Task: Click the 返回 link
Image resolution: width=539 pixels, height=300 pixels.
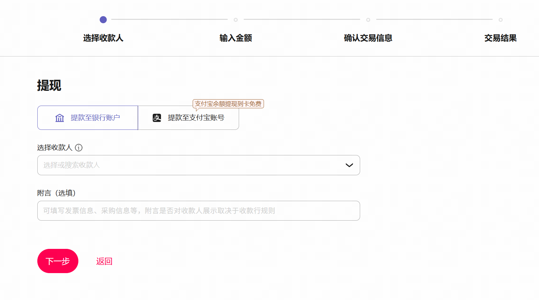Action: (x=104, y=261)
